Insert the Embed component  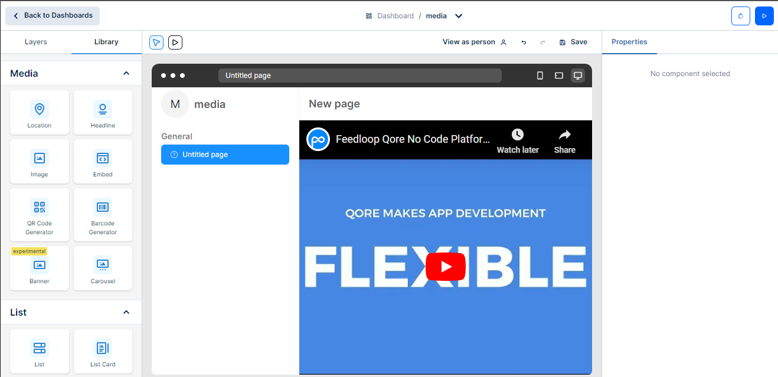point(103,162)
